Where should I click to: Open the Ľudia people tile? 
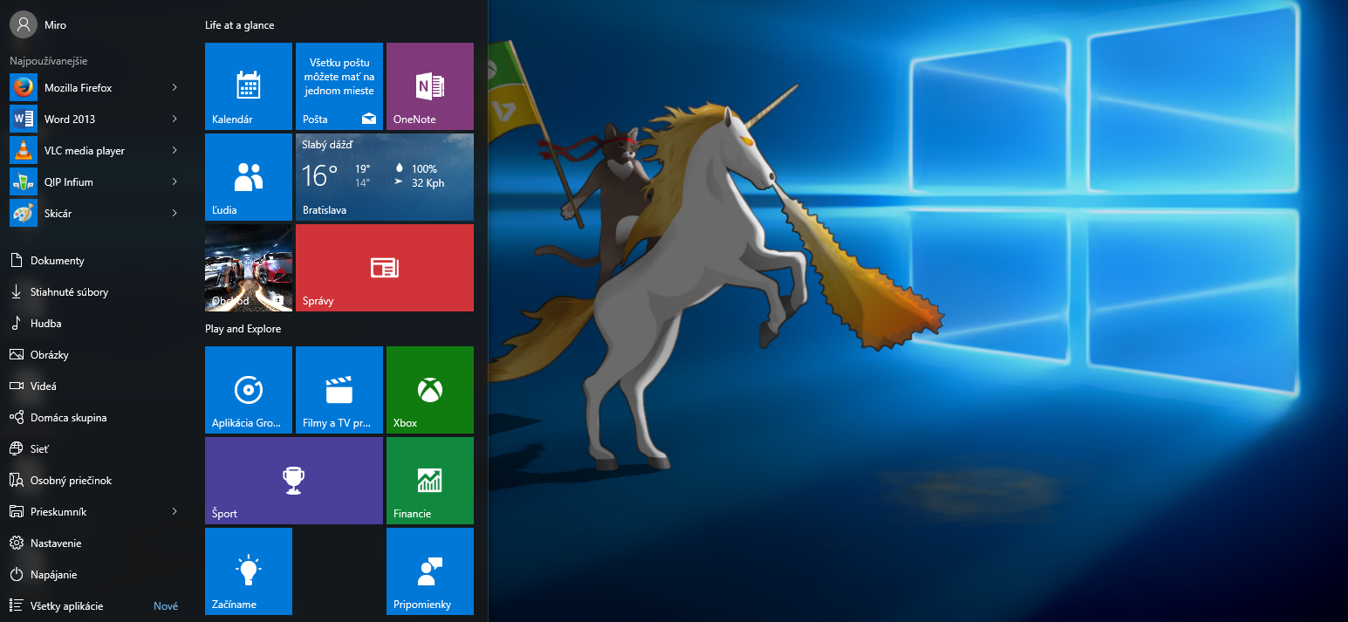[249, 177]
